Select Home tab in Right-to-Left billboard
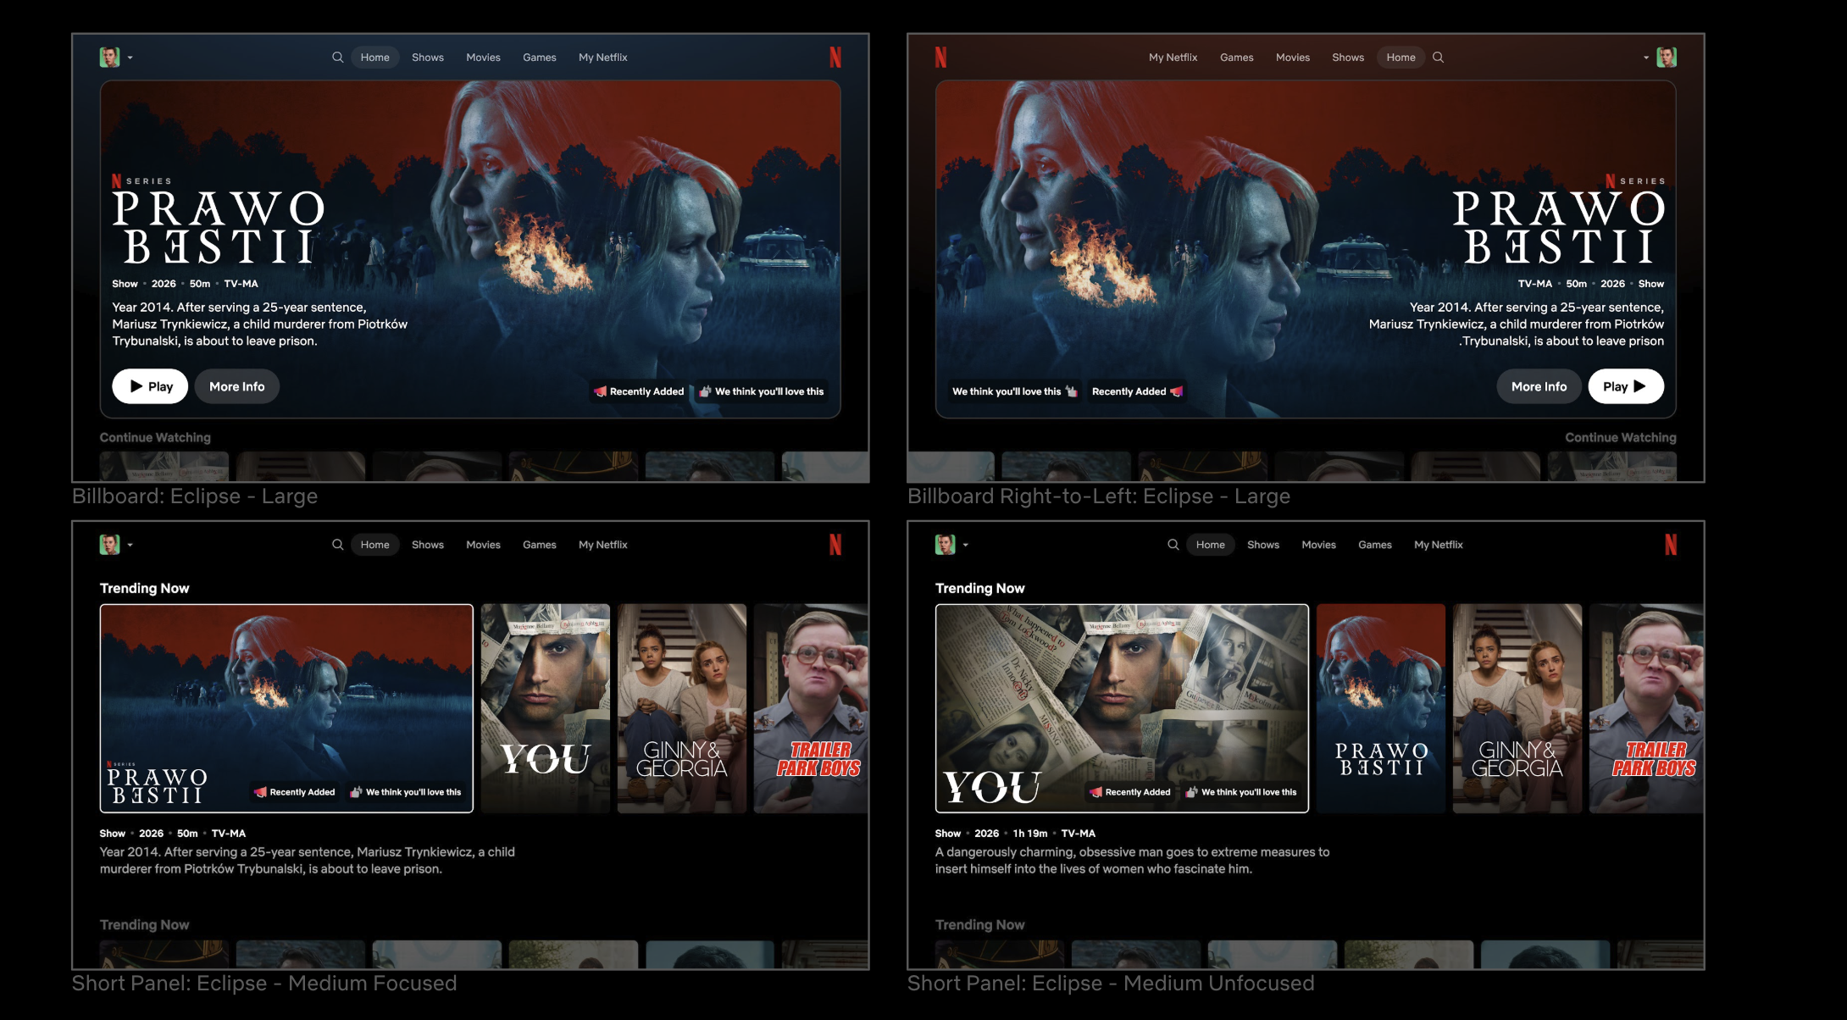This screenshot has height=1020, width=1847. click(1401, 58)
